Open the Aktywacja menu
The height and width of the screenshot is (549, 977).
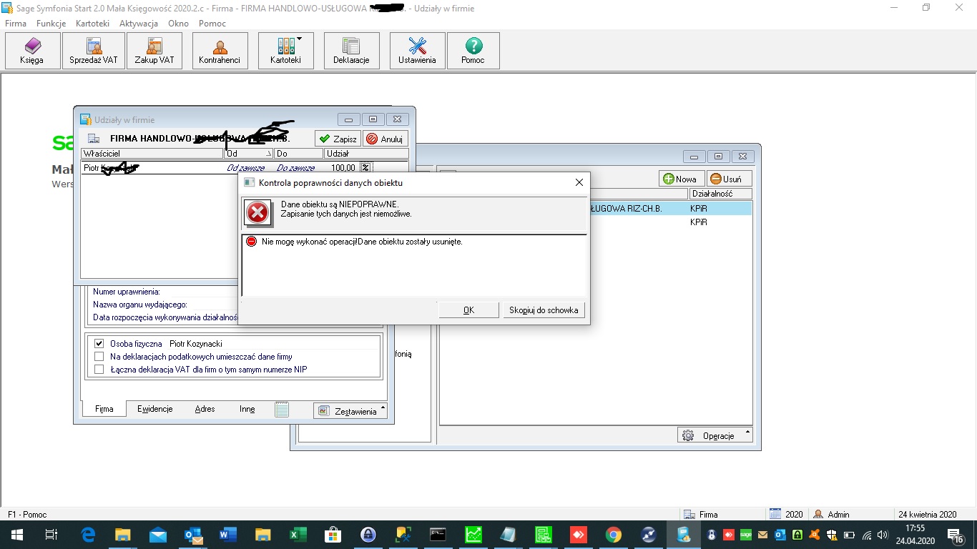pyautogui.click(x=139, y=23)
